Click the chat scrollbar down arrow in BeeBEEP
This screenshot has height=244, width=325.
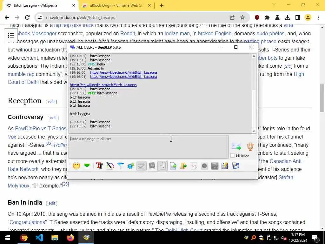click(254, 131)
